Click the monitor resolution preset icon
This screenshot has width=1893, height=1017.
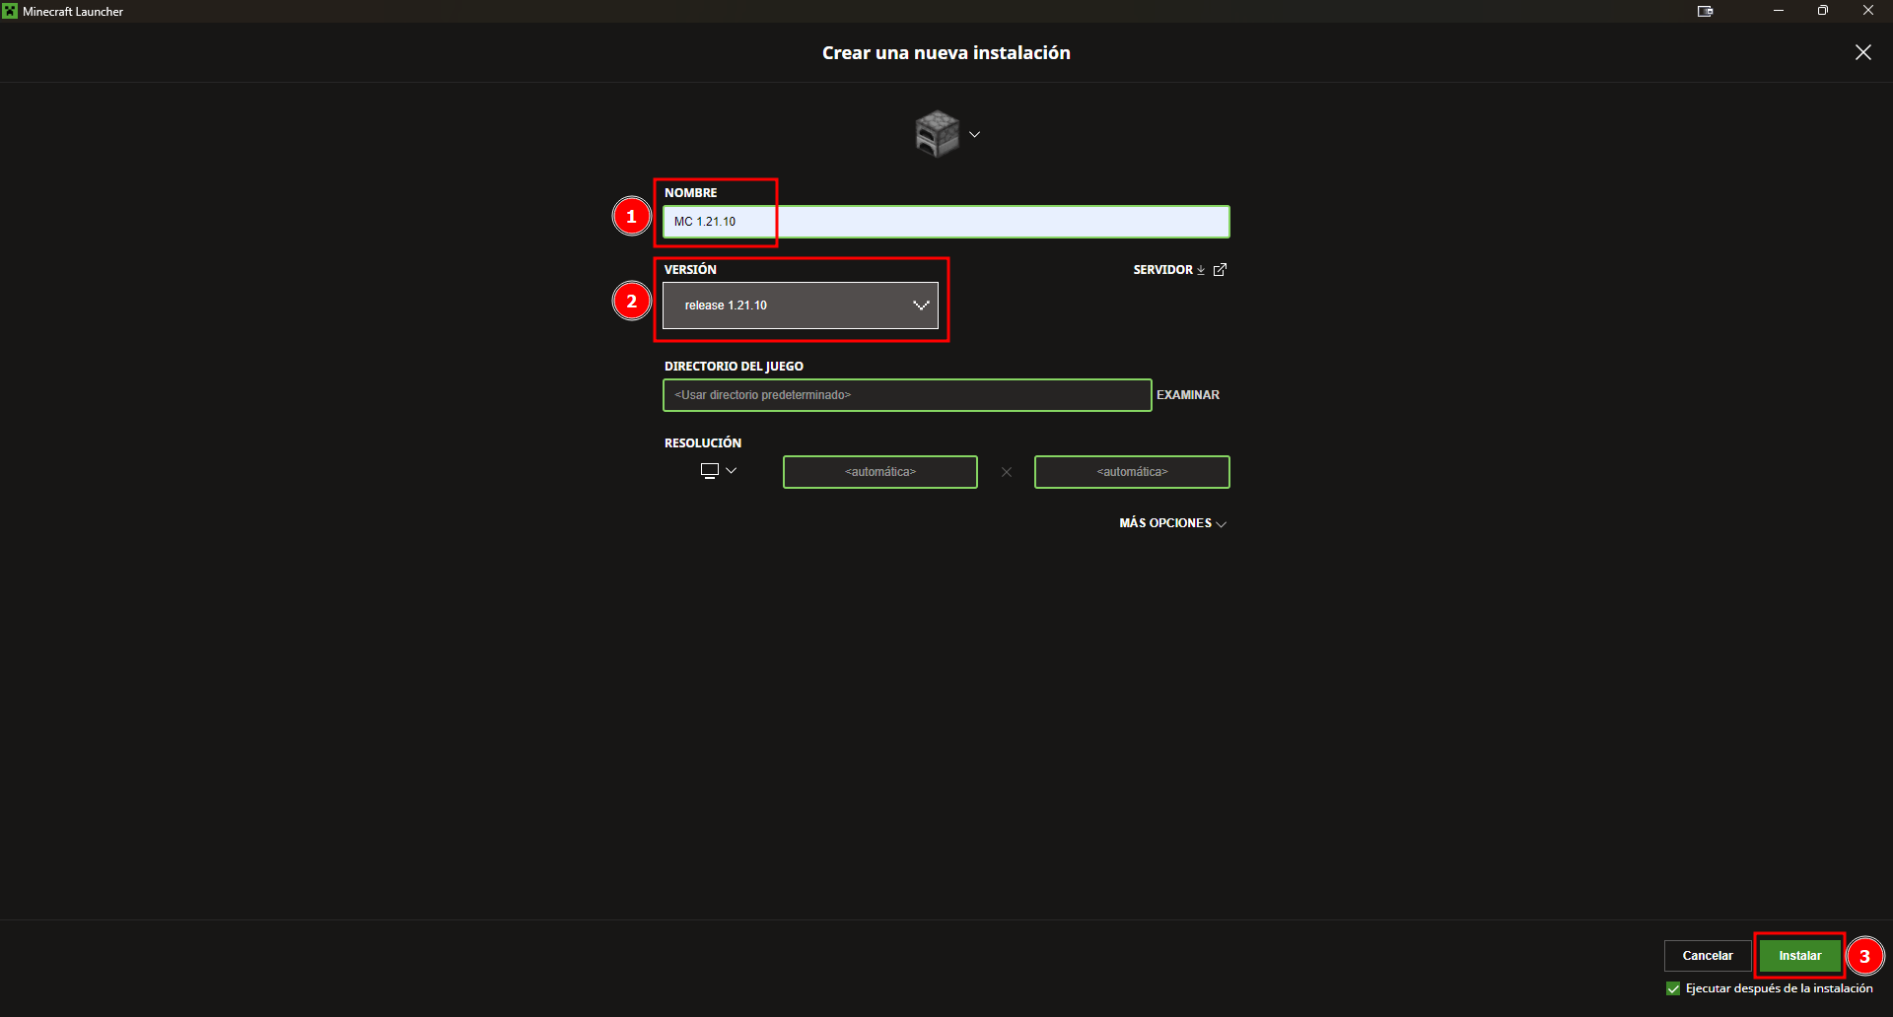[709, 471]
